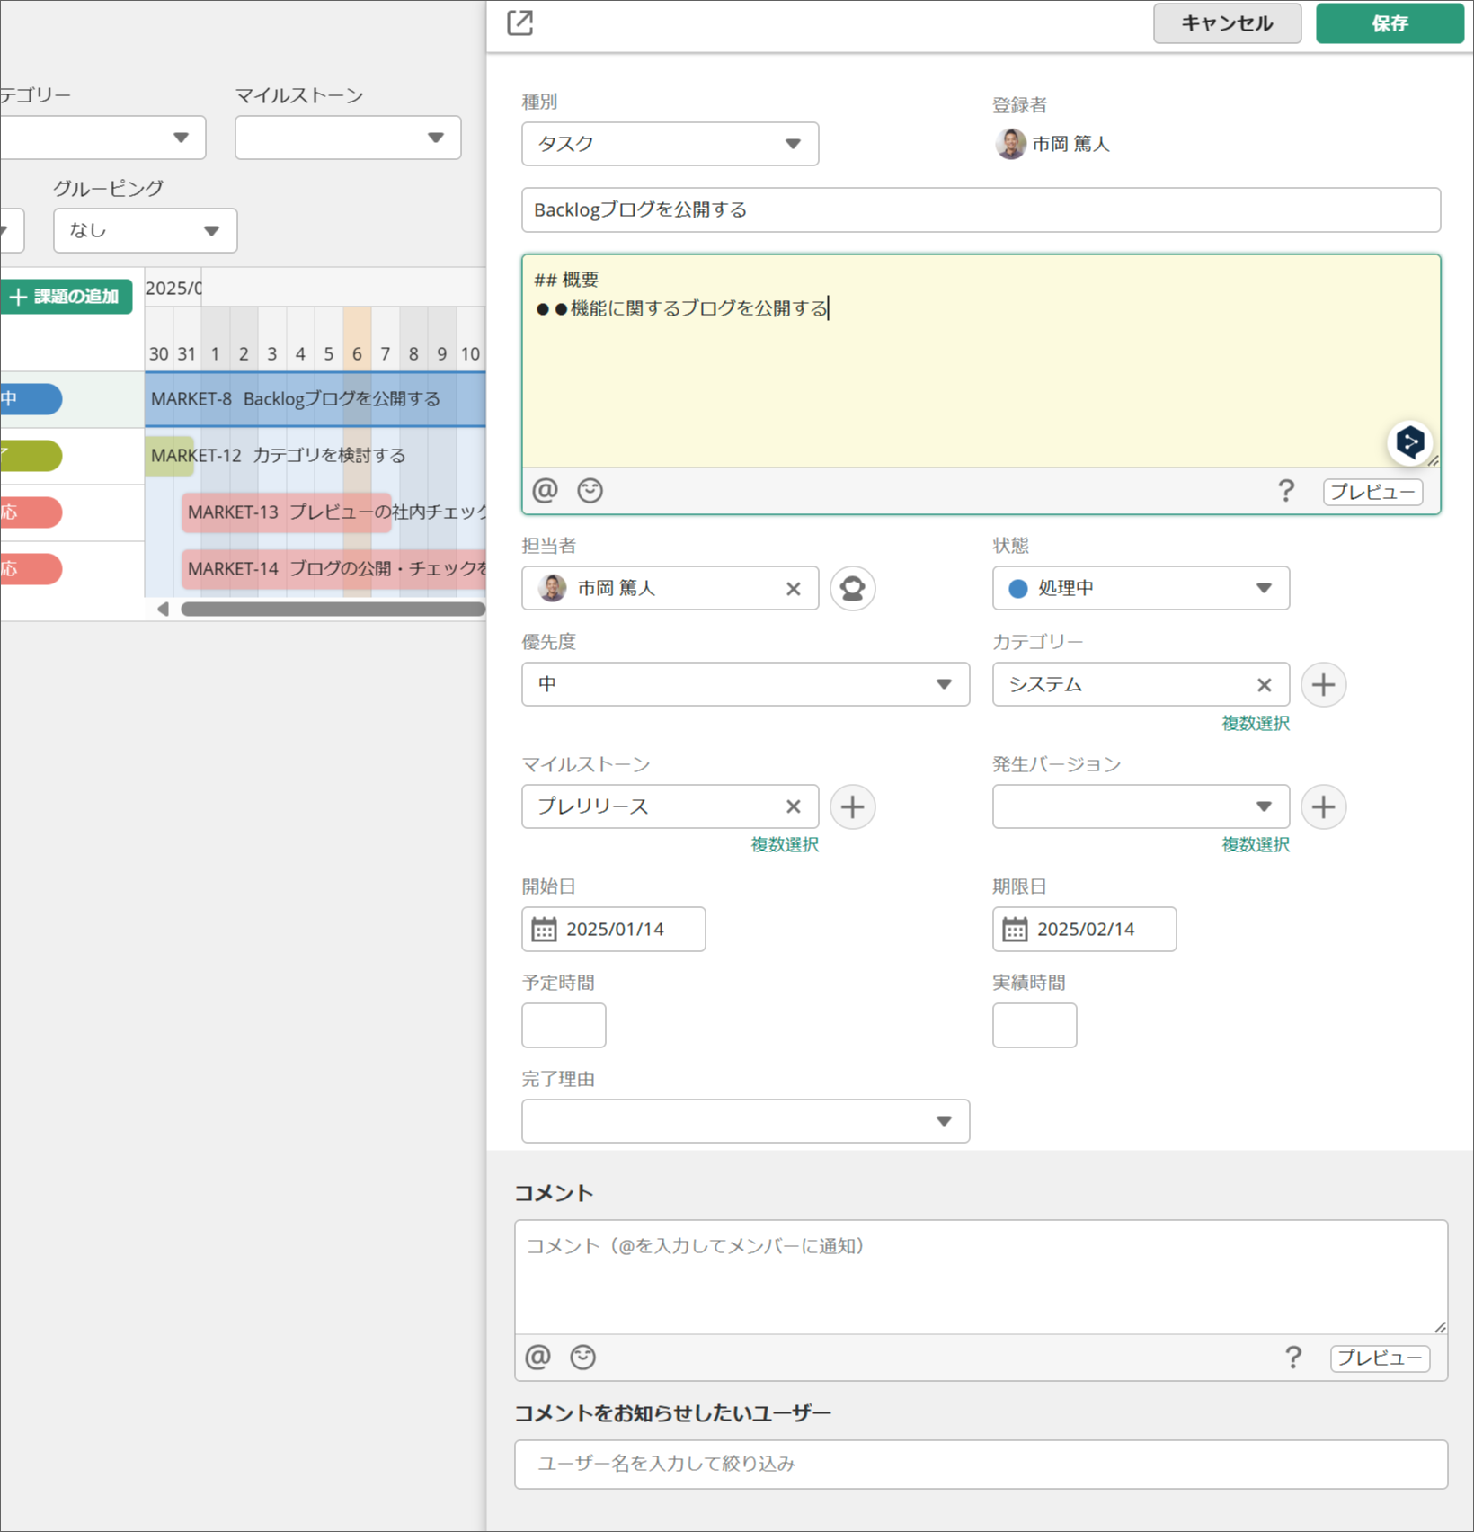
Task: Open the 担当者 selector
Action: (x=670, y=588)
